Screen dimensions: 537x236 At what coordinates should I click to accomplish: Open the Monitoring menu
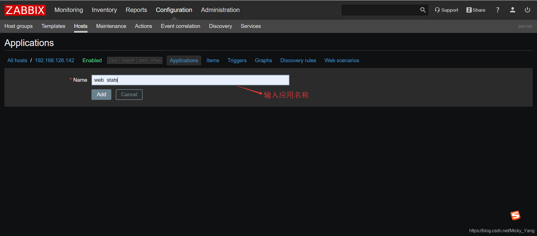69,10
